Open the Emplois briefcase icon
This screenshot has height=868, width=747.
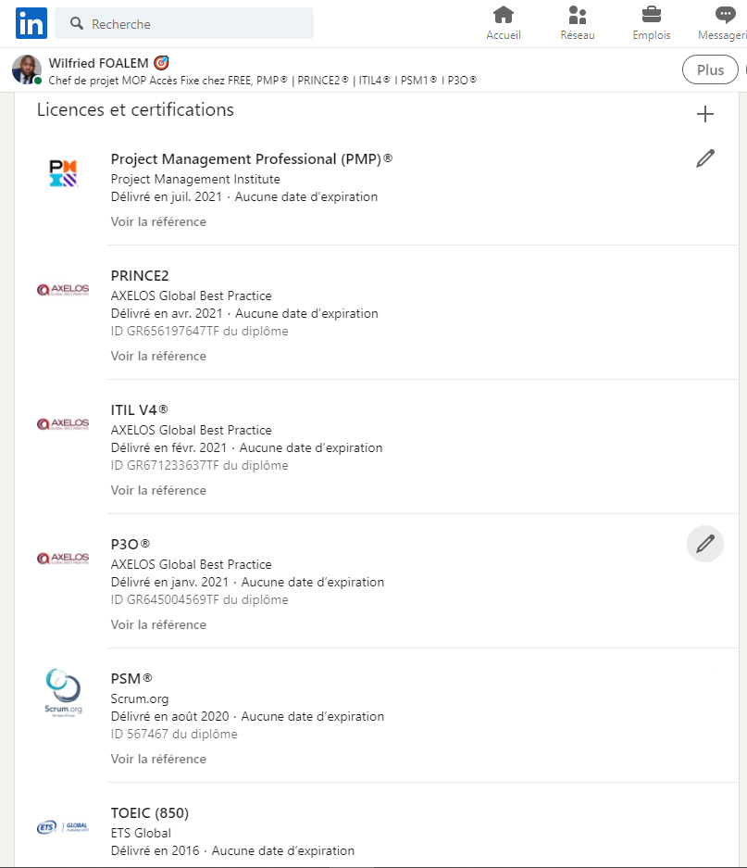(652, 15)
